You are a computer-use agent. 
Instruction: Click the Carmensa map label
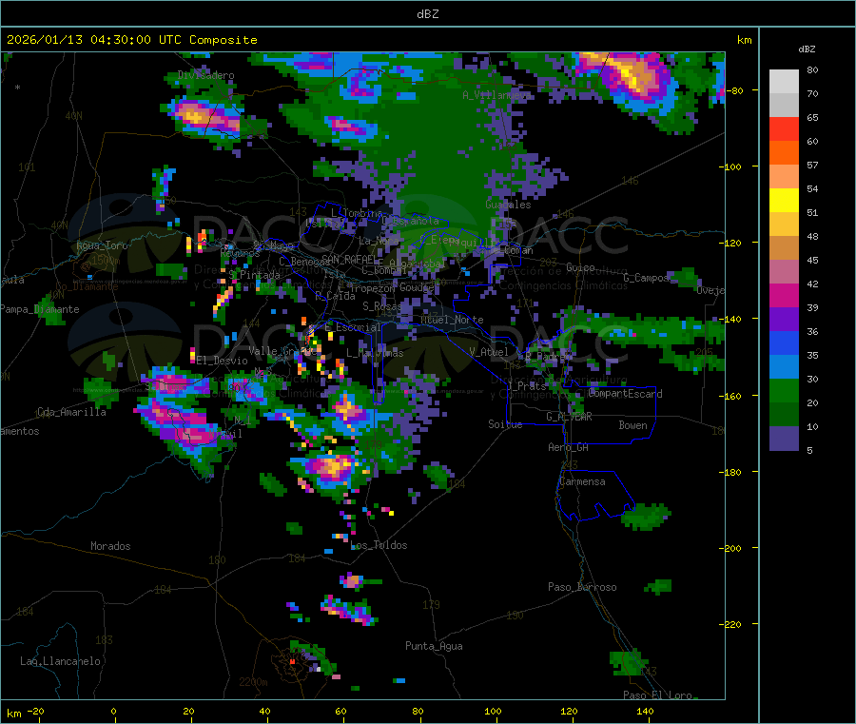pyautogui.click(x=582, y=482)
